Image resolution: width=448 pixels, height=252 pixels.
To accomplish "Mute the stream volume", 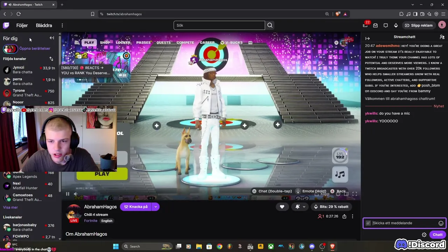I will pos(76,194).
